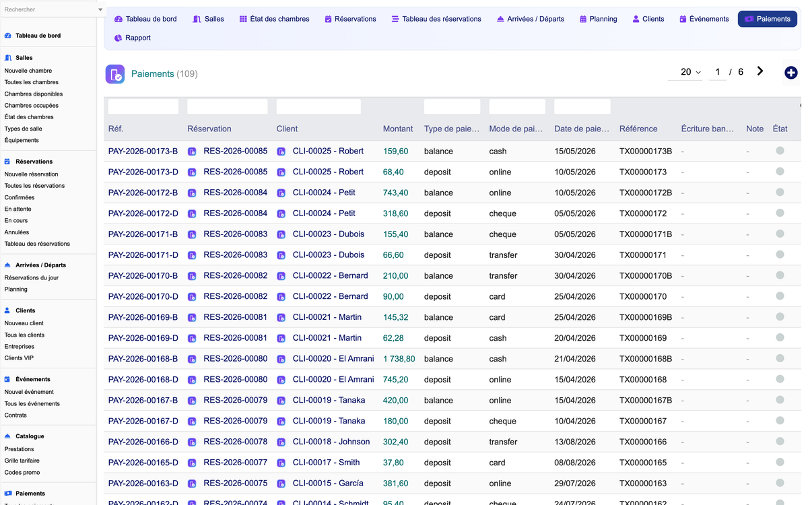
Task: Expand the Catalogue section in sidebar
Action: (x=30, y=436)
